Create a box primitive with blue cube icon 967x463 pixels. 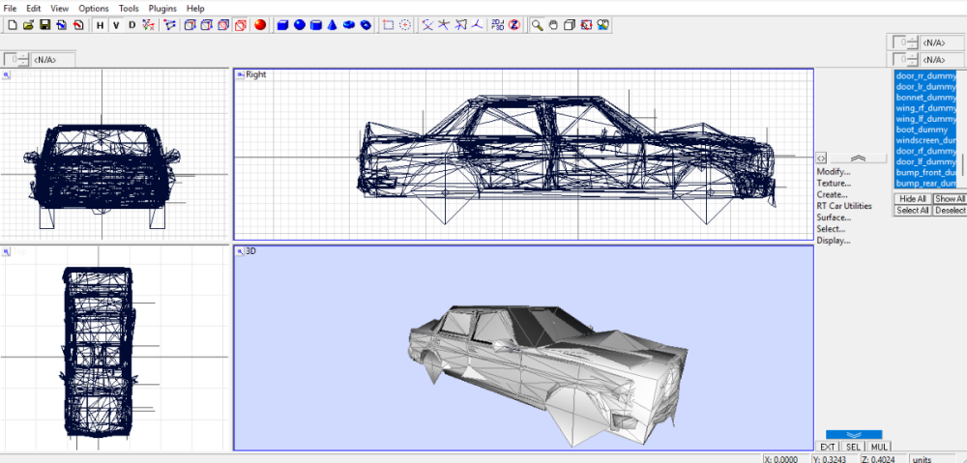point(283,25)
